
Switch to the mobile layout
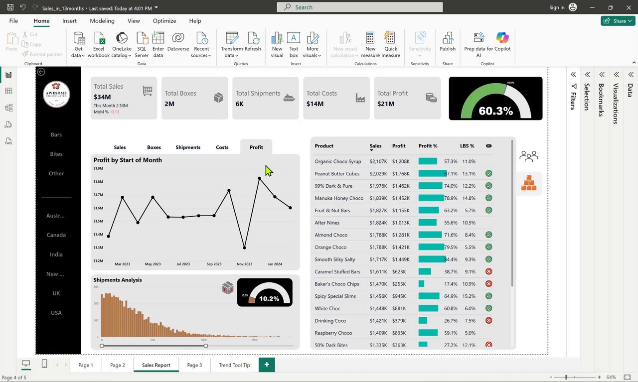tap(44, 364)
